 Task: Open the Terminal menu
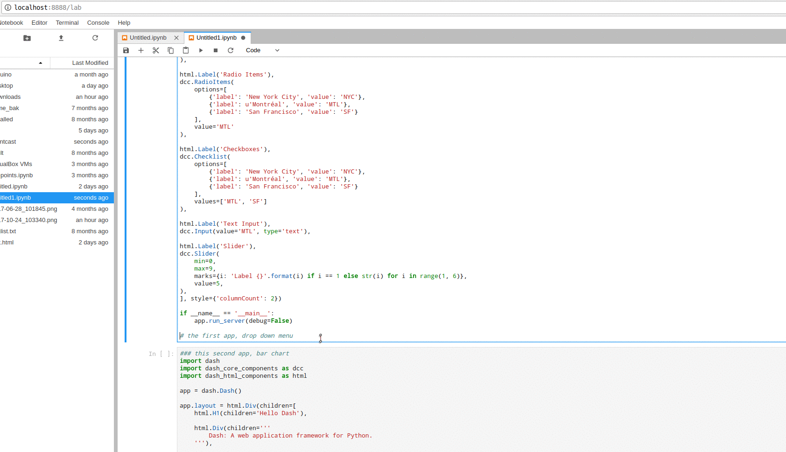pos(67,23)
